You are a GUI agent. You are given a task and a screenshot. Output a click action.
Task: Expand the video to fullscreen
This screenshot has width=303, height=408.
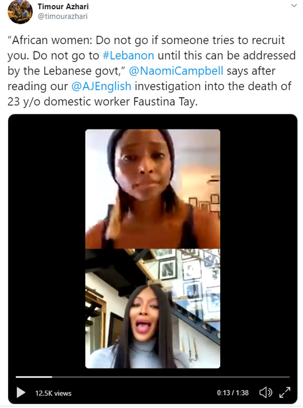tap(285, 392)
